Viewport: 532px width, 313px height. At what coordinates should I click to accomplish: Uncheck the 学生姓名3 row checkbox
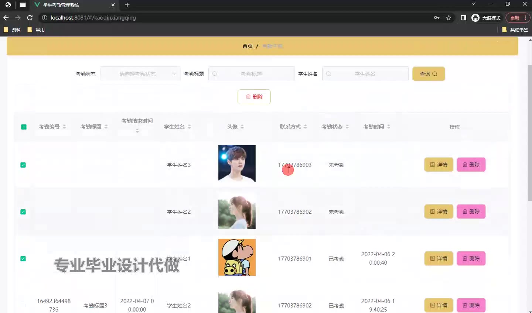click(x=23, y=165)
